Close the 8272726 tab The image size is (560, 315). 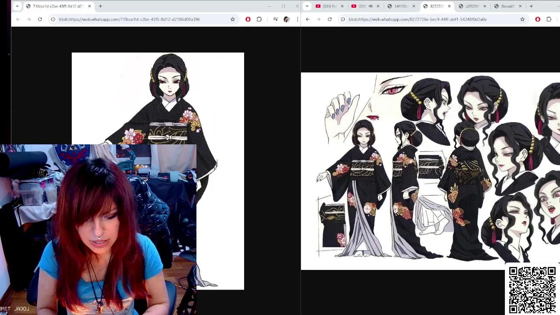click(x=449, y=6)
